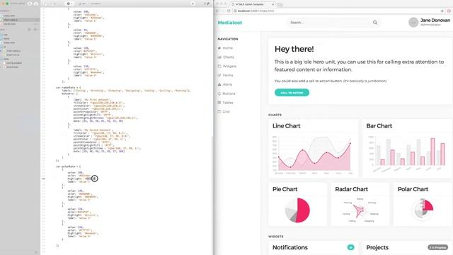This screenshot has height=255, width=453.
Task: Click the Call to Action button
Action: click(x=292, y=93)
